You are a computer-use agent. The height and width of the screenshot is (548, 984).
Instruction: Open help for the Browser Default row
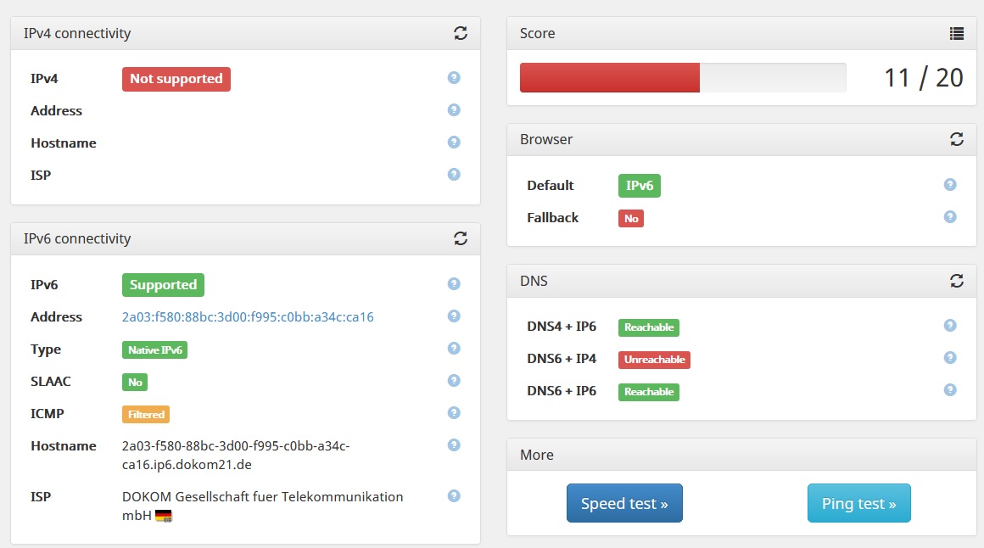pos(950,185)
